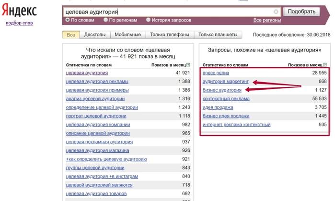Screen dimensions: 335x201
Task: Open 'целевая аудитория примеры' link
Action: (97, 90)
